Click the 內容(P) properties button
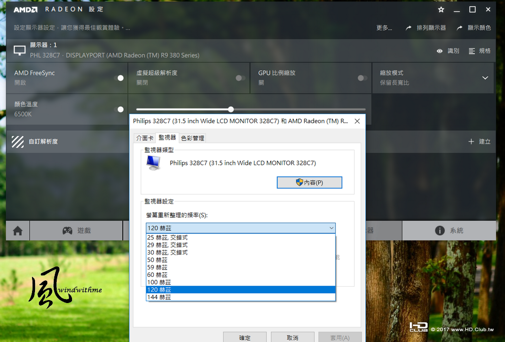Image resolution: width=505 pixels, height=342 pixels. pyautogui.click(x=309, y=183)
